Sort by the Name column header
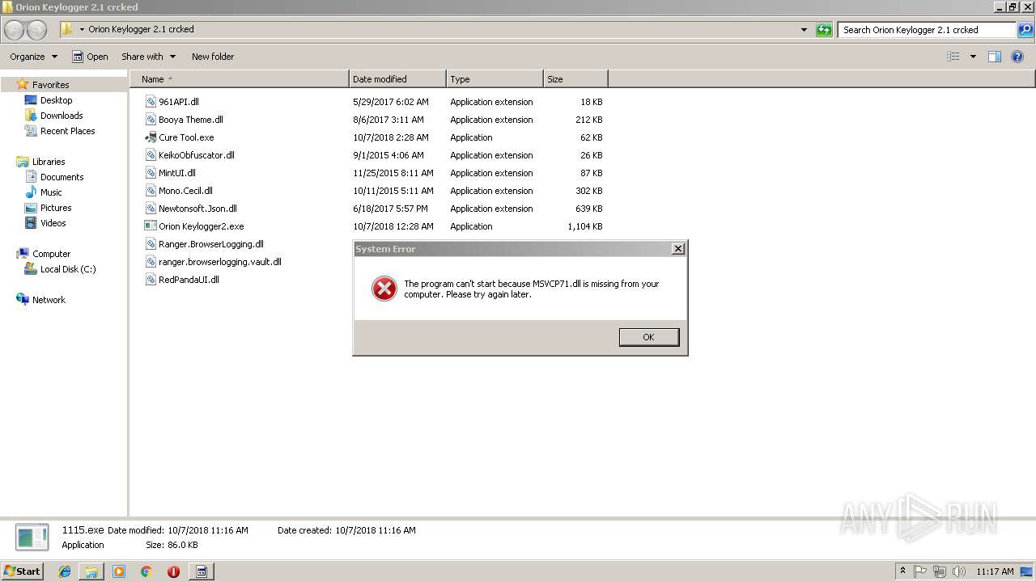This screenshot has height=582, width=1036. pyautogui.click(x=240, y=79)
